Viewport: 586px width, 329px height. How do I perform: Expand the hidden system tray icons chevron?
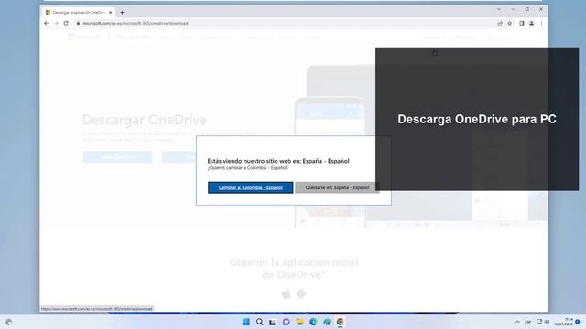point(517,322)
